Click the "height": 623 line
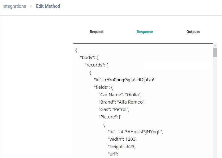This screenshot has height=158, width=222. coord(122,147)
